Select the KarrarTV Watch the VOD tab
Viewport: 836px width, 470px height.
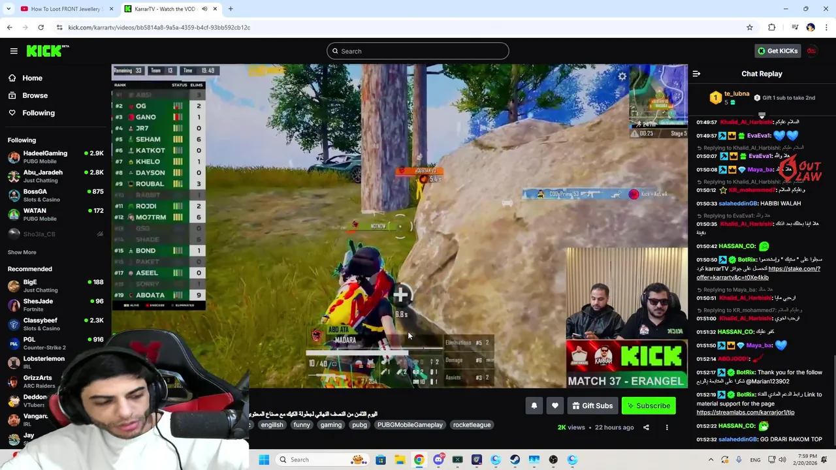click(171, 9)
